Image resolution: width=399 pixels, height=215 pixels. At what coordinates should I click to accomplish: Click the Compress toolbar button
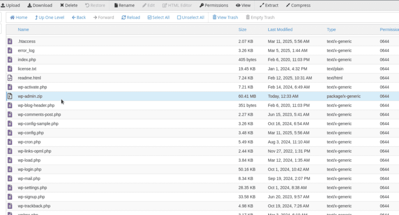[298, 5]
